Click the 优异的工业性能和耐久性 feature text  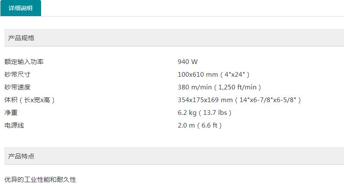(40, 180)
